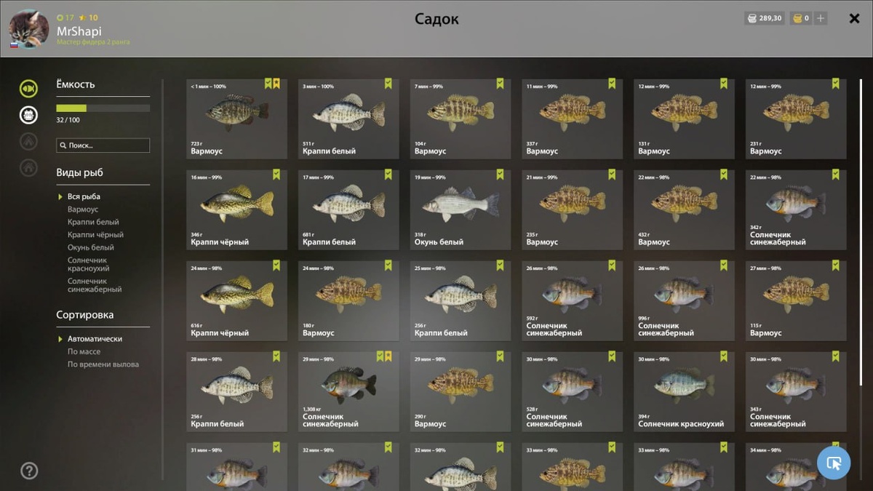Click the blue cursor mode button

[834, 462]
